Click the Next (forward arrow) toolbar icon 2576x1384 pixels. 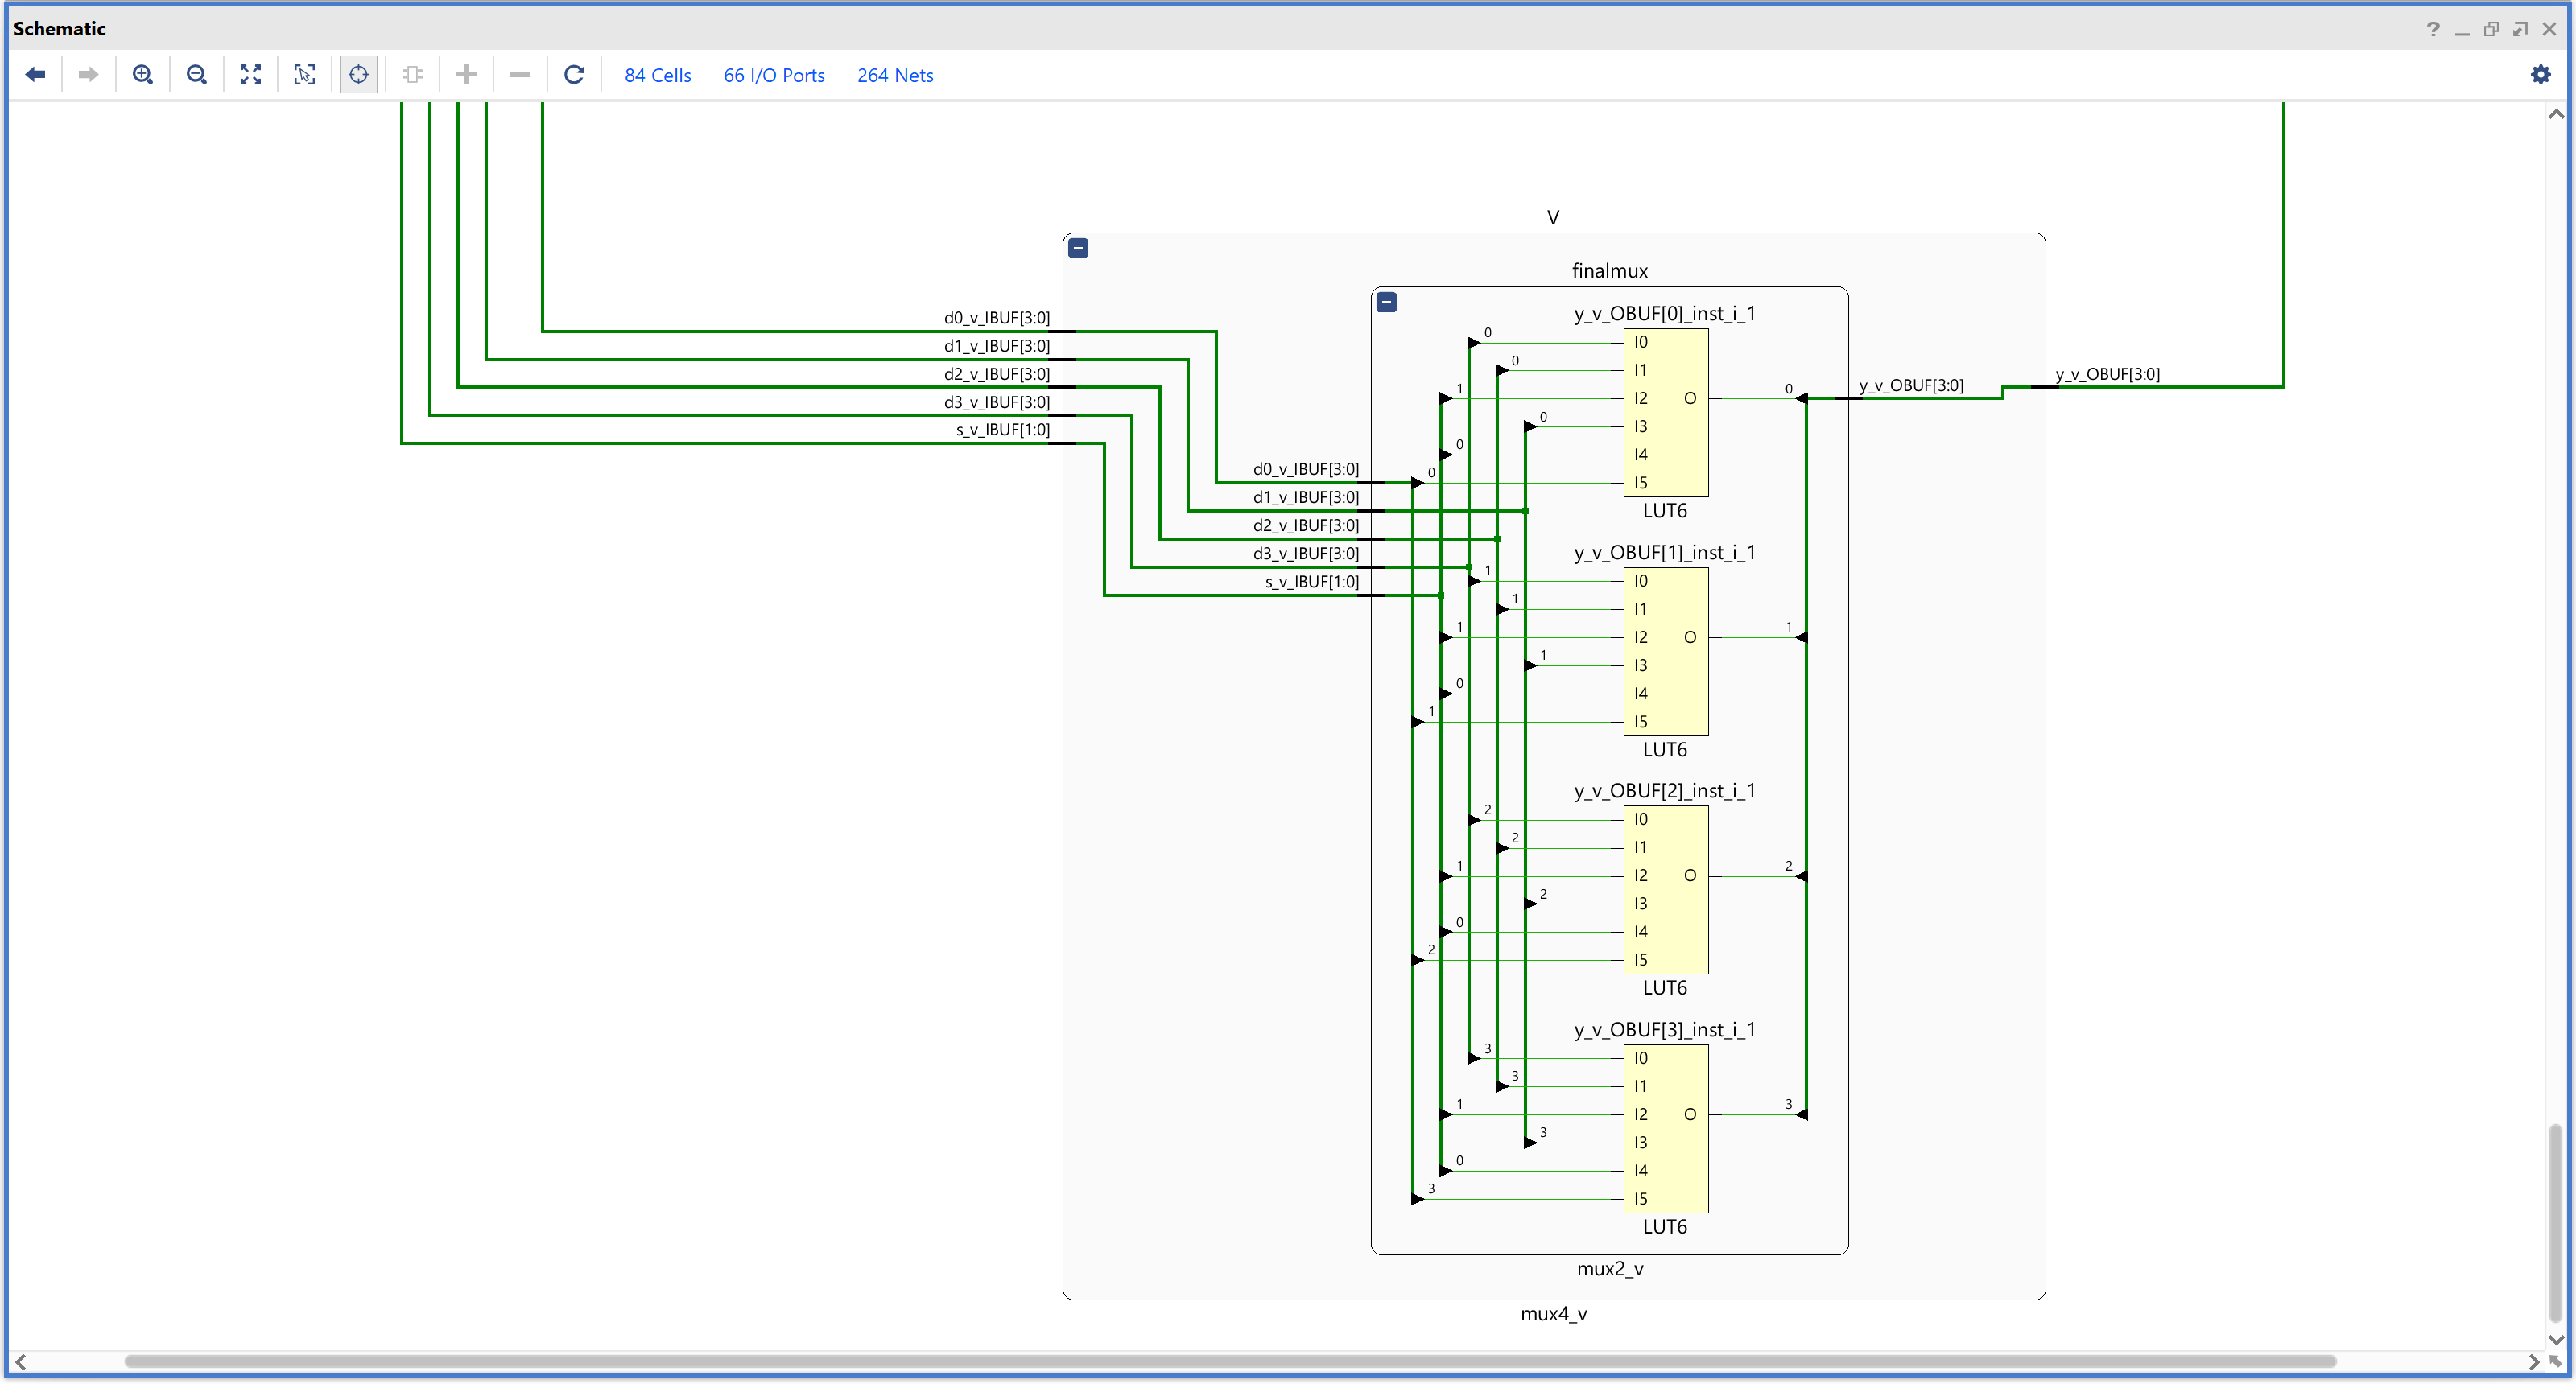88,75
